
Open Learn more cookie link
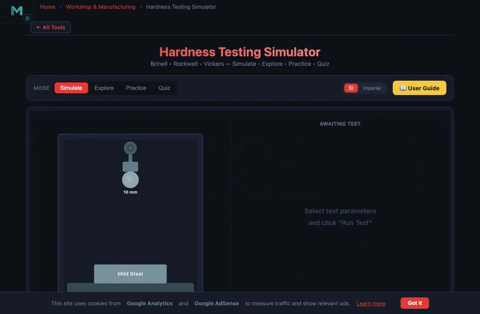pos(370,303)
